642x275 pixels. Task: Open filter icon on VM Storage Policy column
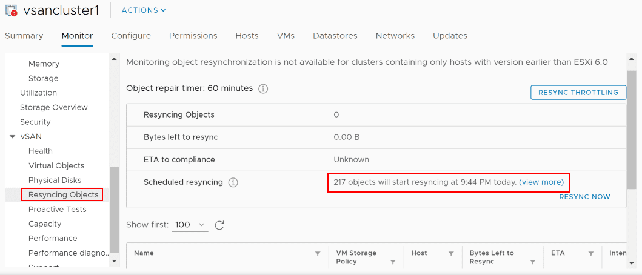(393, 262)
